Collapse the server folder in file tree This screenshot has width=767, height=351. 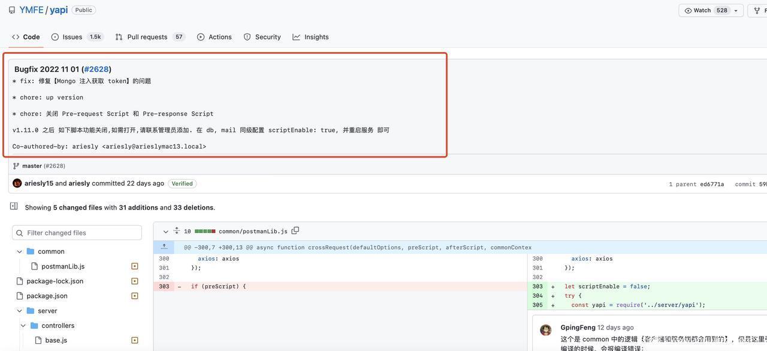20,311
